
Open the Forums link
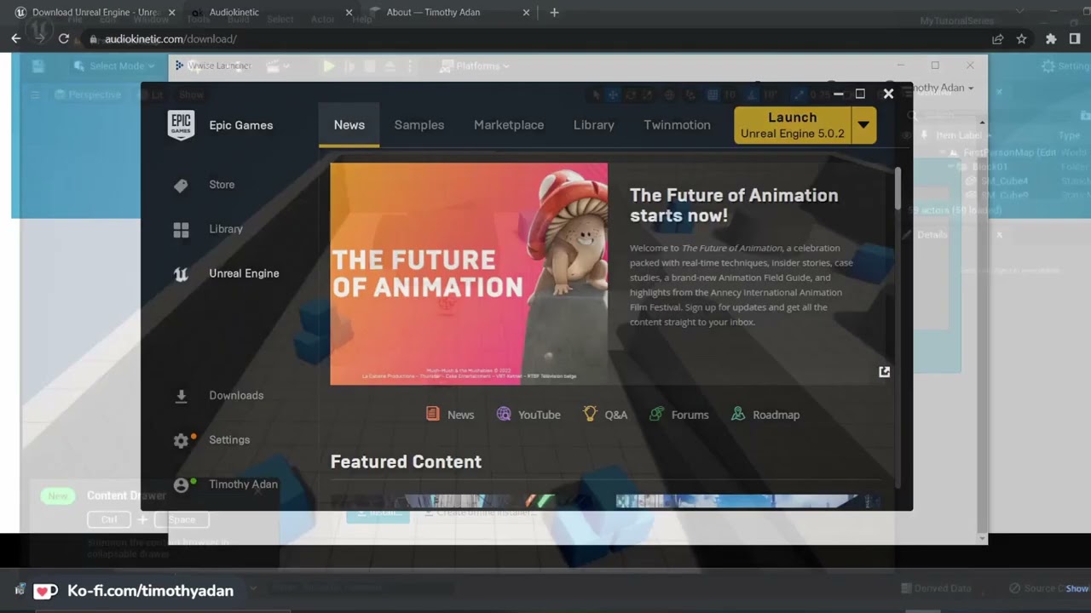click(x=678, y=415)
